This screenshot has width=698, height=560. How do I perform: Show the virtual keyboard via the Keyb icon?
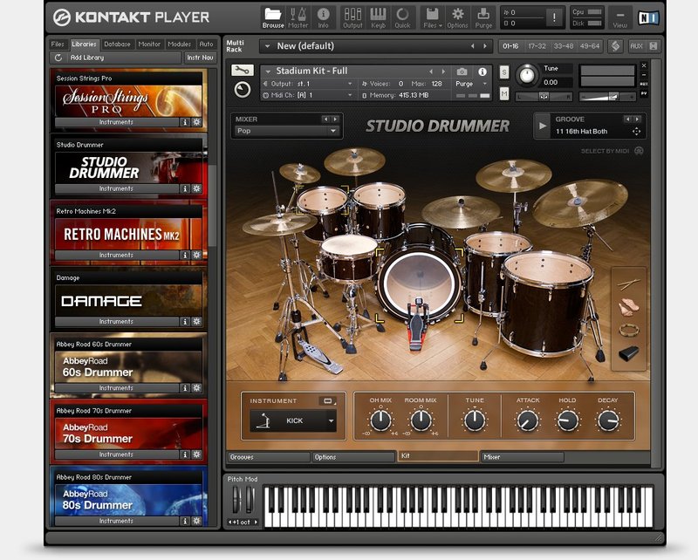click(378, 15)
